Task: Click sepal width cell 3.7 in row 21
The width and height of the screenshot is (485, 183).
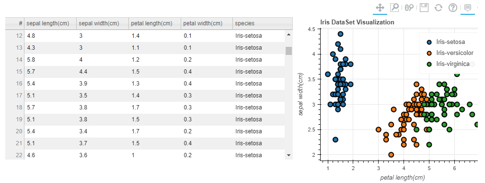Action: 103,143
